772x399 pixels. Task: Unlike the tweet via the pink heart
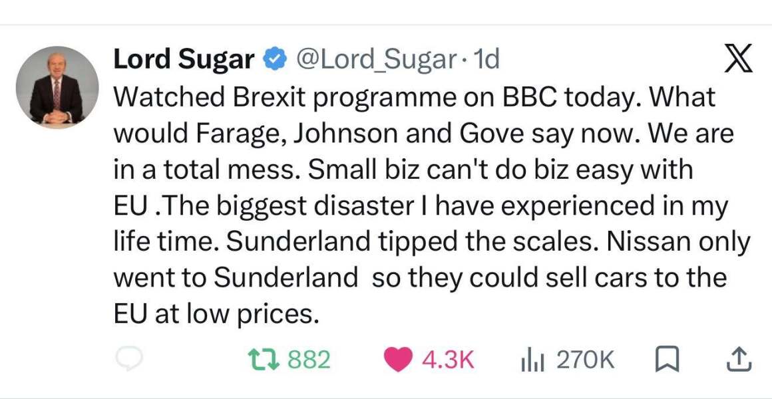point(398,360)
